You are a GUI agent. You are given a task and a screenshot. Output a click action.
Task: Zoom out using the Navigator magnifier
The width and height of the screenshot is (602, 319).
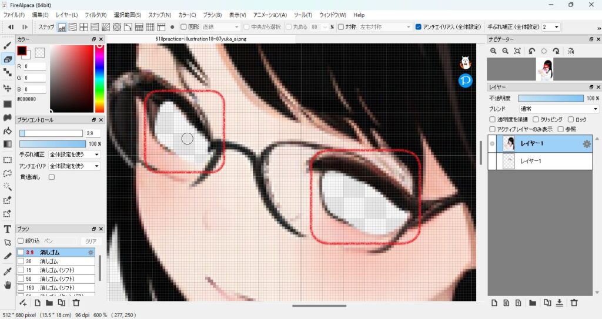tap(505, 51)
